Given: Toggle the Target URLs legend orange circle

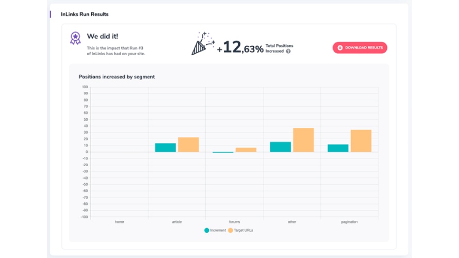Looking at the screenshot, I should click(231, 231).
